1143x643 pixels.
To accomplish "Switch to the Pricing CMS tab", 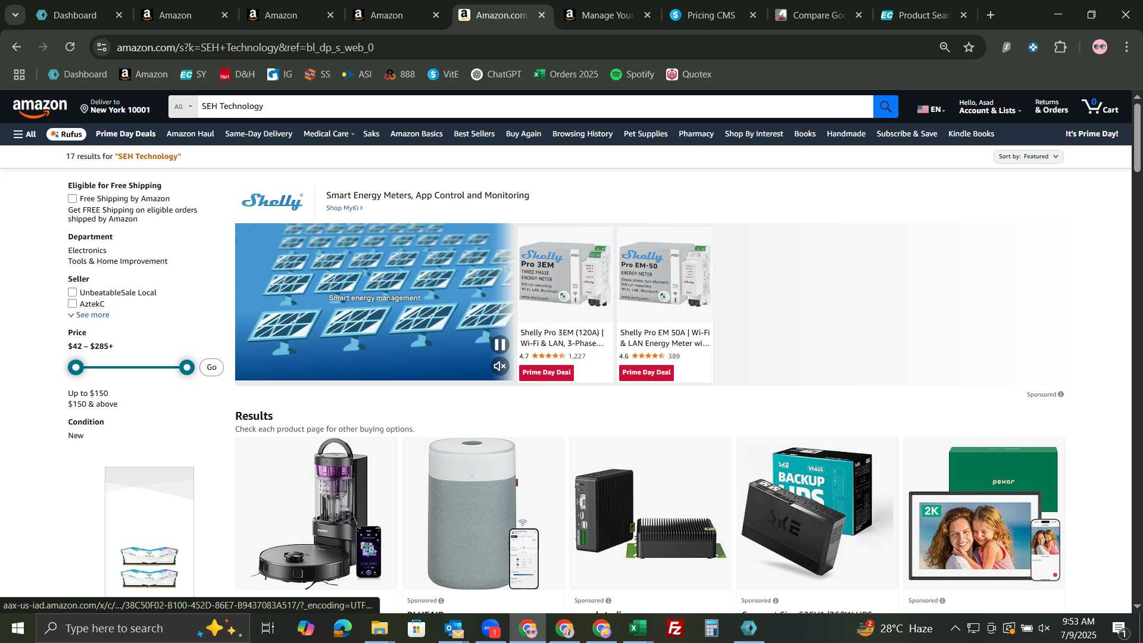I will point(710,15).
